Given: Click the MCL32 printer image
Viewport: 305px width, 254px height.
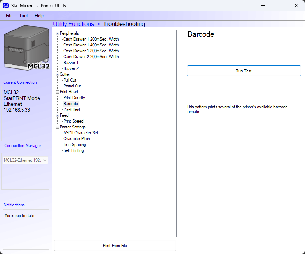Looking at the screenshot, I should 27,48.
